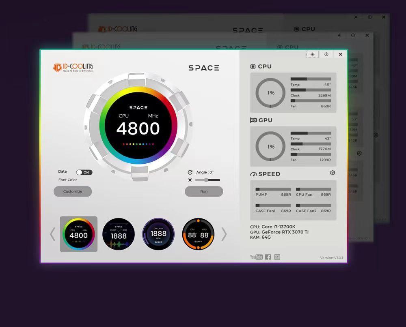The image size is (406, 327).
Task: Click the 'CASE Fan2' speed label
Action: coord(306,211)
